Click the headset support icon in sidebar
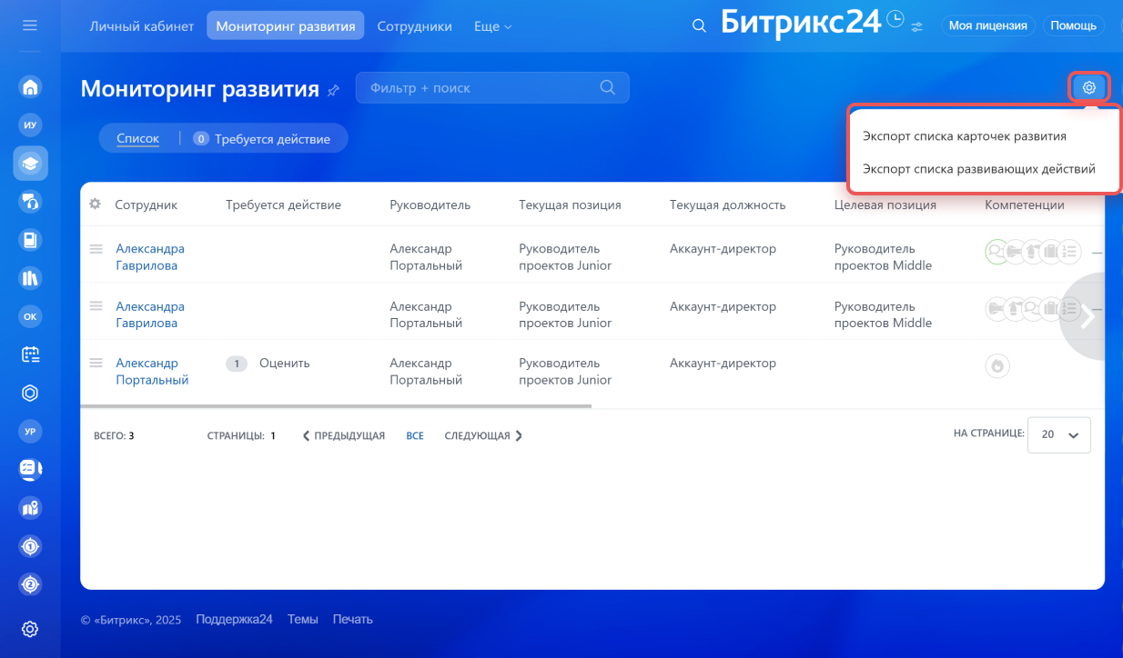This screenshot has height=658, width=1123. pyautogui.click(x=30, y=202)
